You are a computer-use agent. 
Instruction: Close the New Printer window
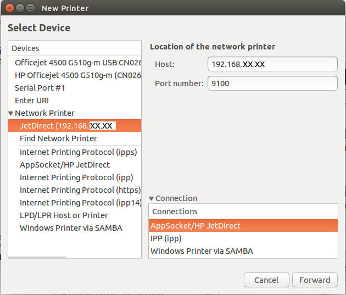pyautogui.click(x=9, y=8)
